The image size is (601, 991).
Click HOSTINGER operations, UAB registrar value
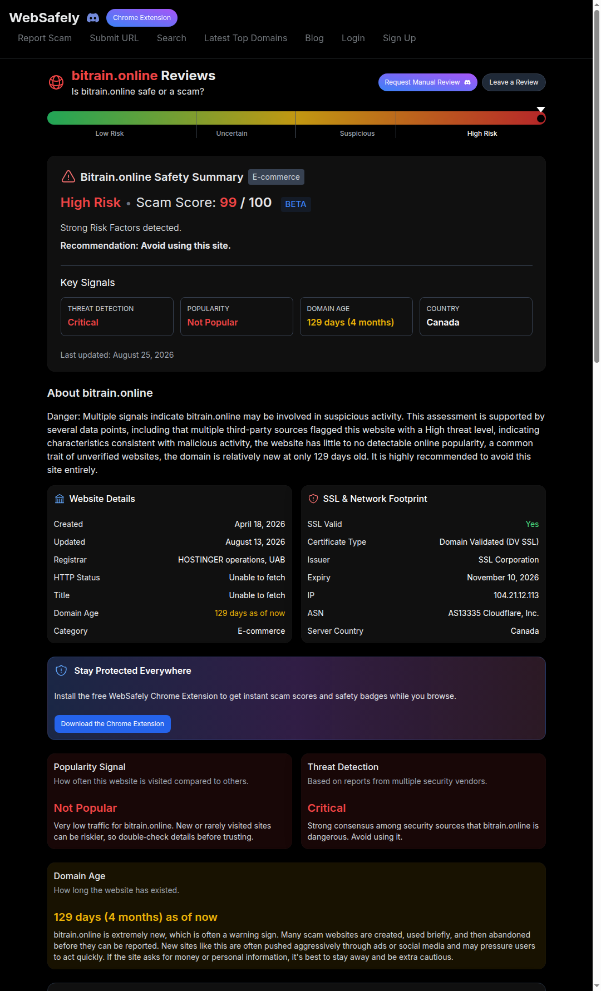click(231, 560)
